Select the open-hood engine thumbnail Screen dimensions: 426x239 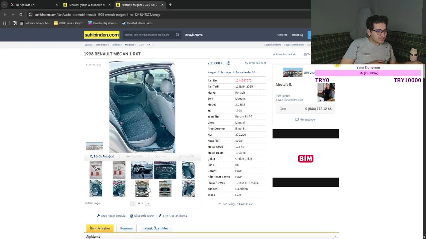142,188
